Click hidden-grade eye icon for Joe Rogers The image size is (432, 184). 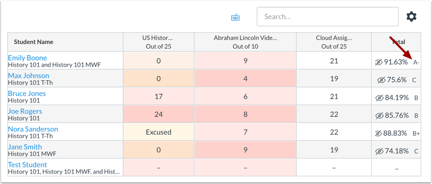pyautogui.click(x=379, y=116)
